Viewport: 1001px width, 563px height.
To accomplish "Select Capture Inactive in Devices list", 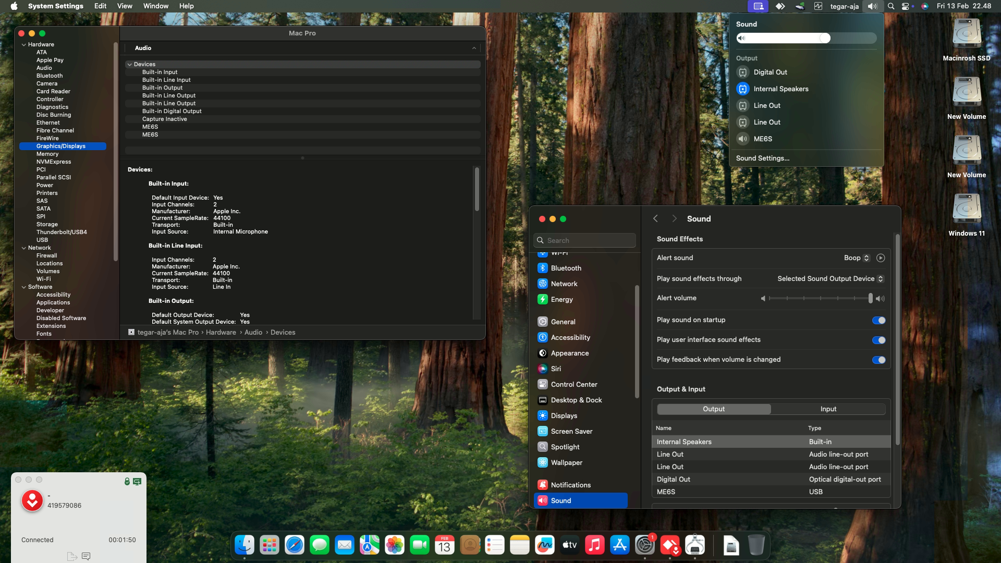I will [302, 119].
